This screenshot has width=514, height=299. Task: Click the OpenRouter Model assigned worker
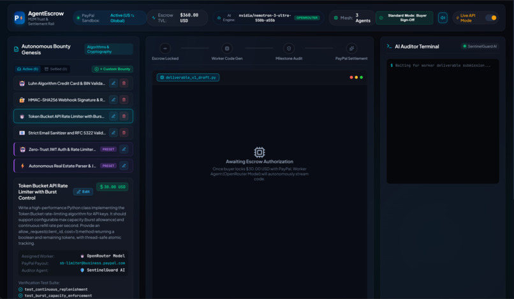[103, 256]
